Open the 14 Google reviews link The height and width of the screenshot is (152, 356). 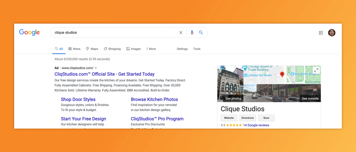pos(256,125)
